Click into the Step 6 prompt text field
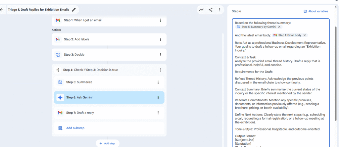339x147 pixels. [280, 99]
